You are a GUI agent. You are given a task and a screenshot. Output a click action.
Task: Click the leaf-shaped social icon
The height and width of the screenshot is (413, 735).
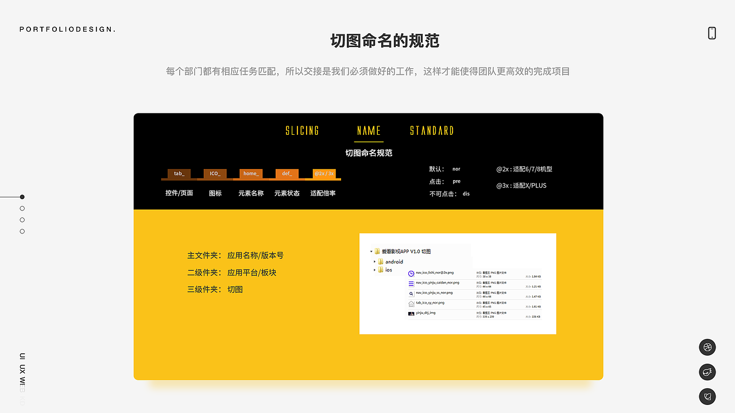[x=707, y=396]
